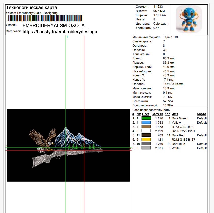Click the blue swatch in row 2

(146, 122)
